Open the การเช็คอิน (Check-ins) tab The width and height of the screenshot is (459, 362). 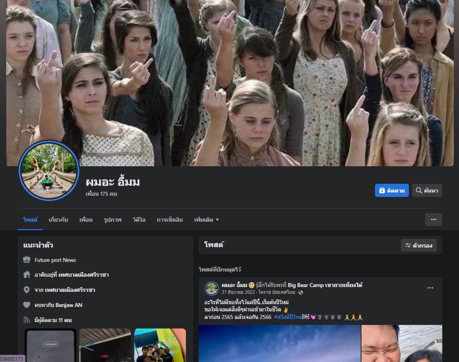pyautogui.click(x=170, y=220)
